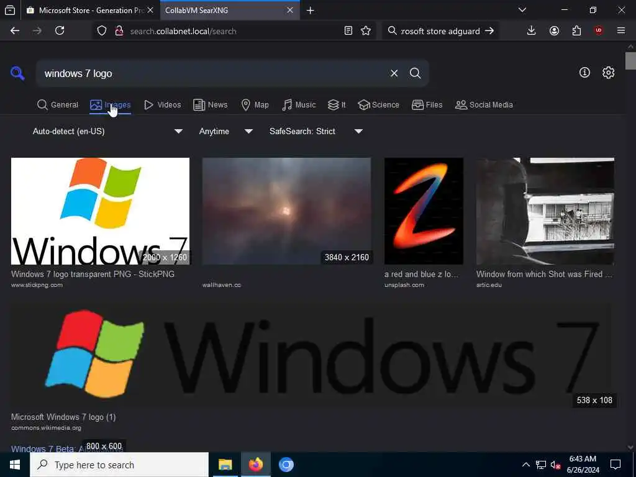Open the Videos category
This screenshot has height=477, width=636.
163,105
